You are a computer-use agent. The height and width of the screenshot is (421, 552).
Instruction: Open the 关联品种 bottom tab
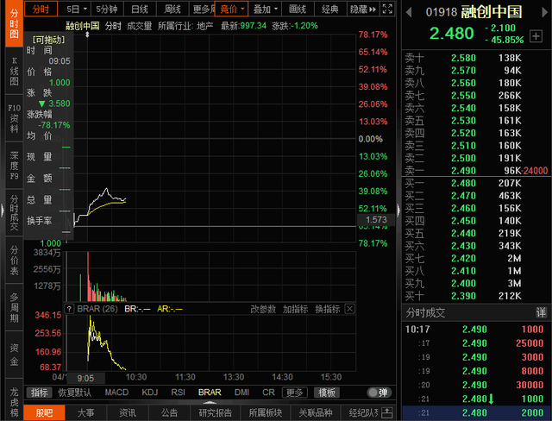click(316, 412)
